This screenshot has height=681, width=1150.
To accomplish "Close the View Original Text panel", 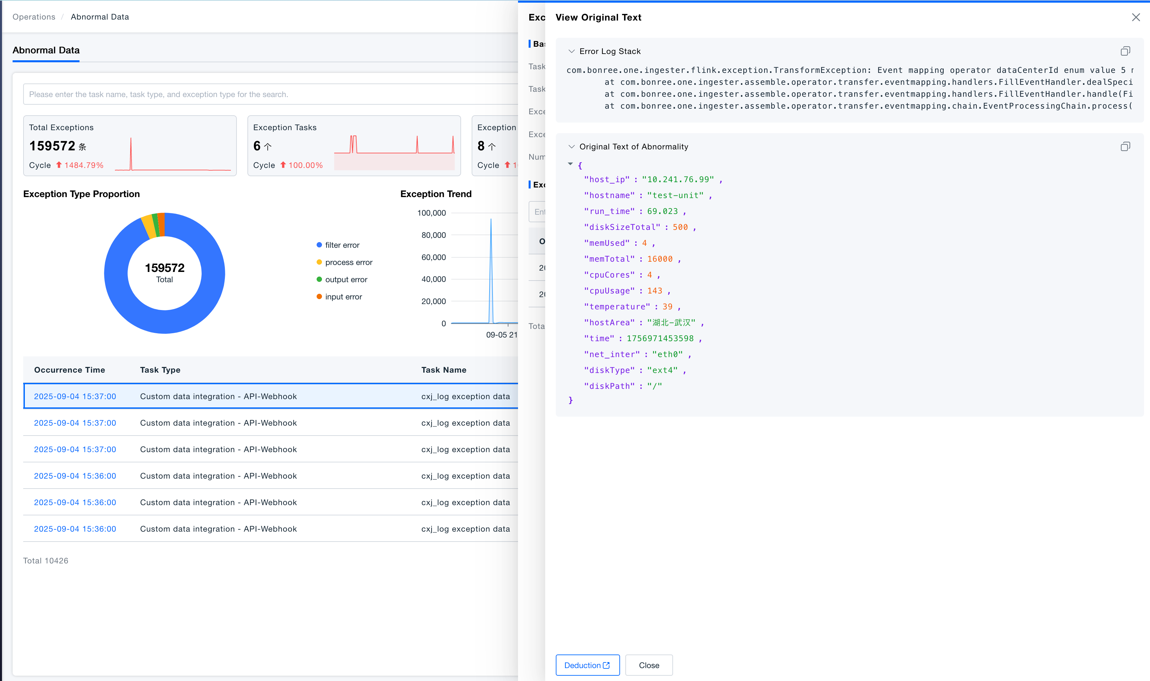I will click(x=1135, y=17).
